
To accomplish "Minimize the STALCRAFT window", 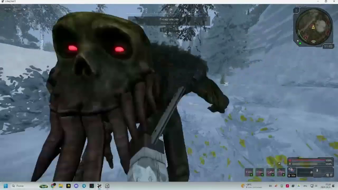I will 318,1.
